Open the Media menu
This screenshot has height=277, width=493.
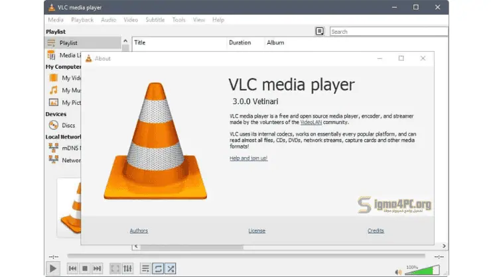pos(56,20)
